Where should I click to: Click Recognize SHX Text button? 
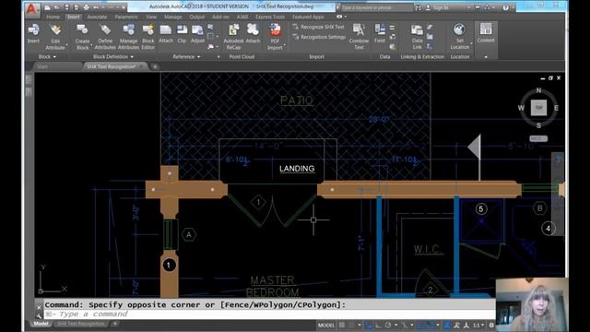(318, 27)
